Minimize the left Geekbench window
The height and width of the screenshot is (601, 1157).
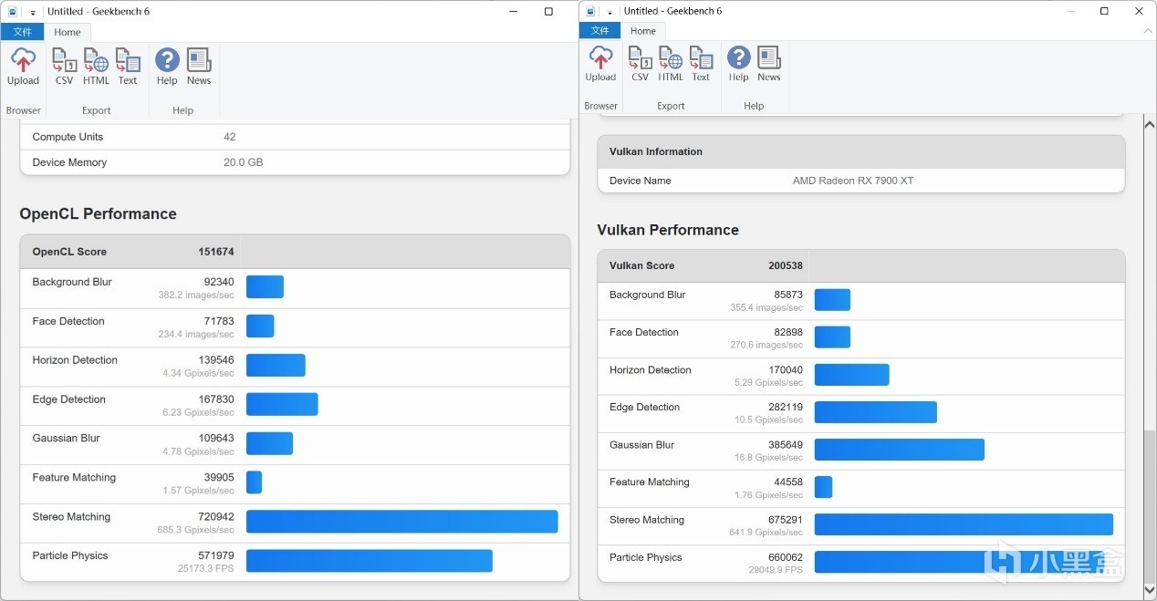coord(513,12)
